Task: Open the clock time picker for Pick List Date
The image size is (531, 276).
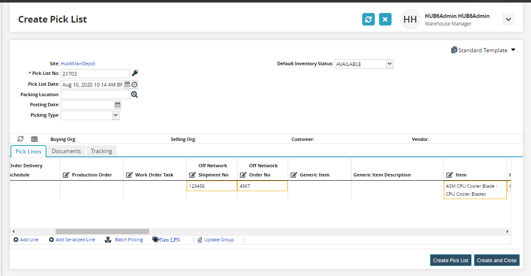Action: click(134, 84)
